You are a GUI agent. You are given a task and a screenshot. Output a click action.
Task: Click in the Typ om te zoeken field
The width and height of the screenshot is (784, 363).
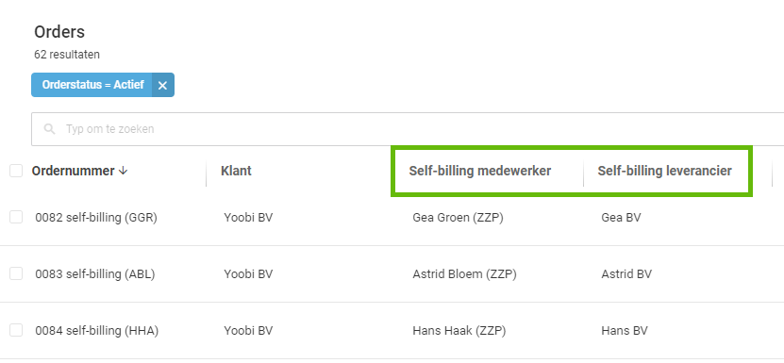408,129
